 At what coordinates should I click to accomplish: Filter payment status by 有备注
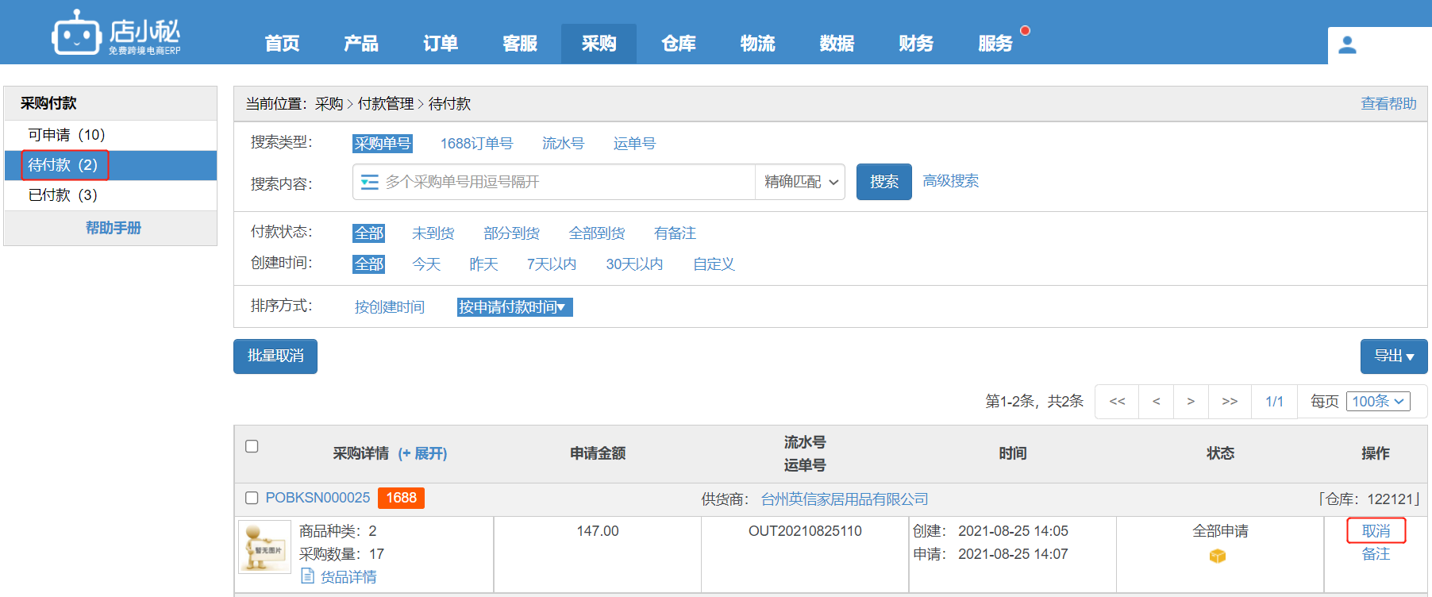tap(675, 233)
